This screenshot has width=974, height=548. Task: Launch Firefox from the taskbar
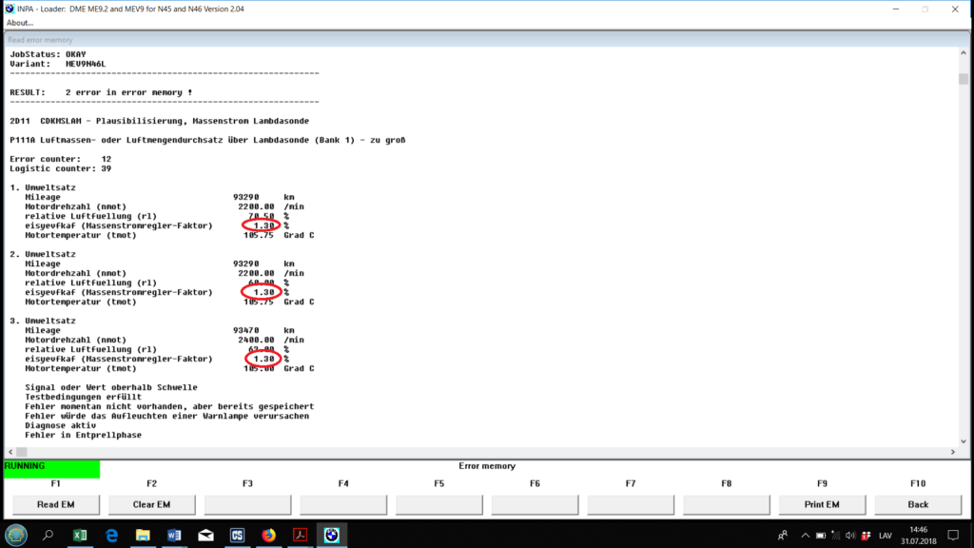267,536
